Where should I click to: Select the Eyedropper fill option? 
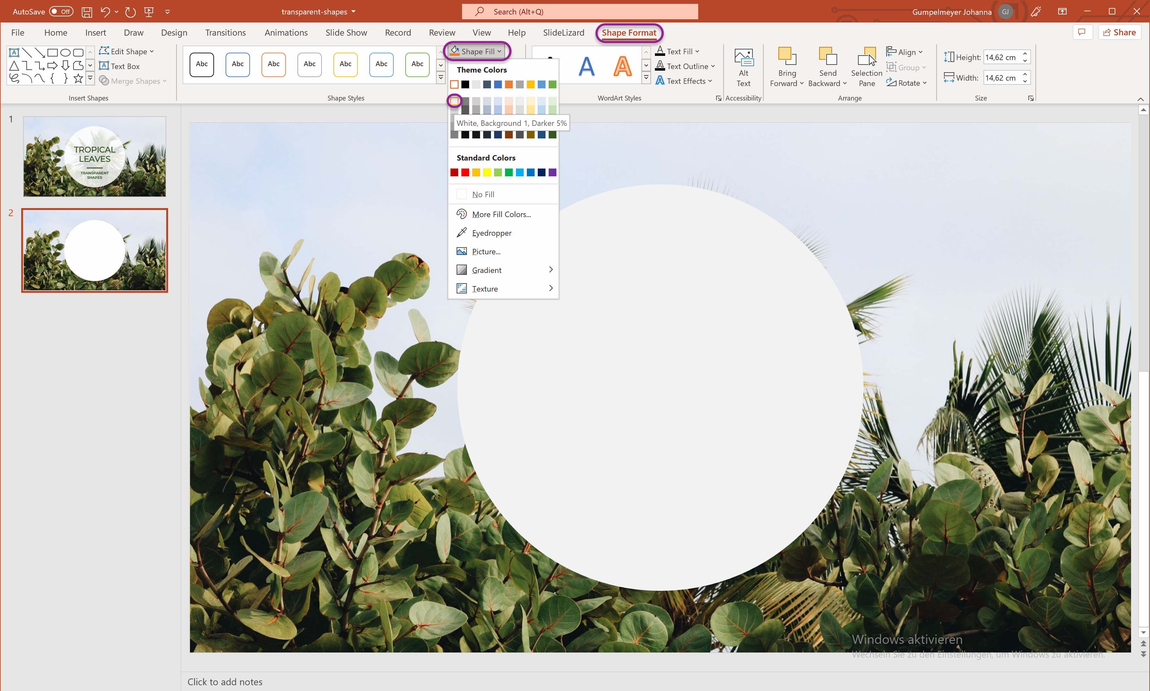pyautogui.click(x=491, y=232)
